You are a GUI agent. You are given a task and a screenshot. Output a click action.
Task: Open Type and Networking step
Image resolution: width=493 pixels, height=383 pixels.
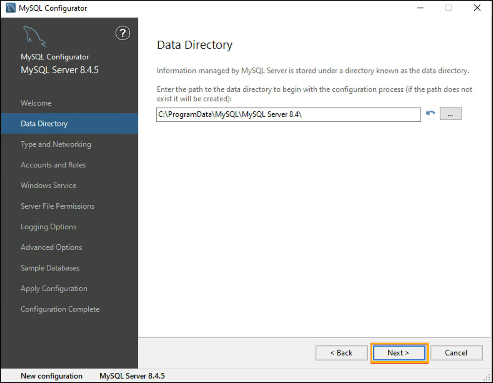(56, 144)
